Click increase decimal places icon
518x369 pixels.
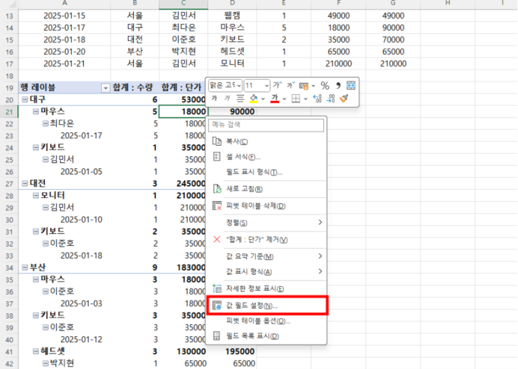[317, 99]
